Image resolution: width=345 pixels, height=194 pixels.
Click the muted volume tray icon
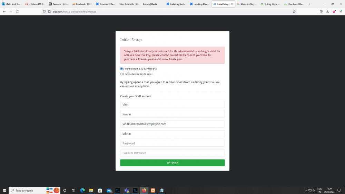click(314, 191)
